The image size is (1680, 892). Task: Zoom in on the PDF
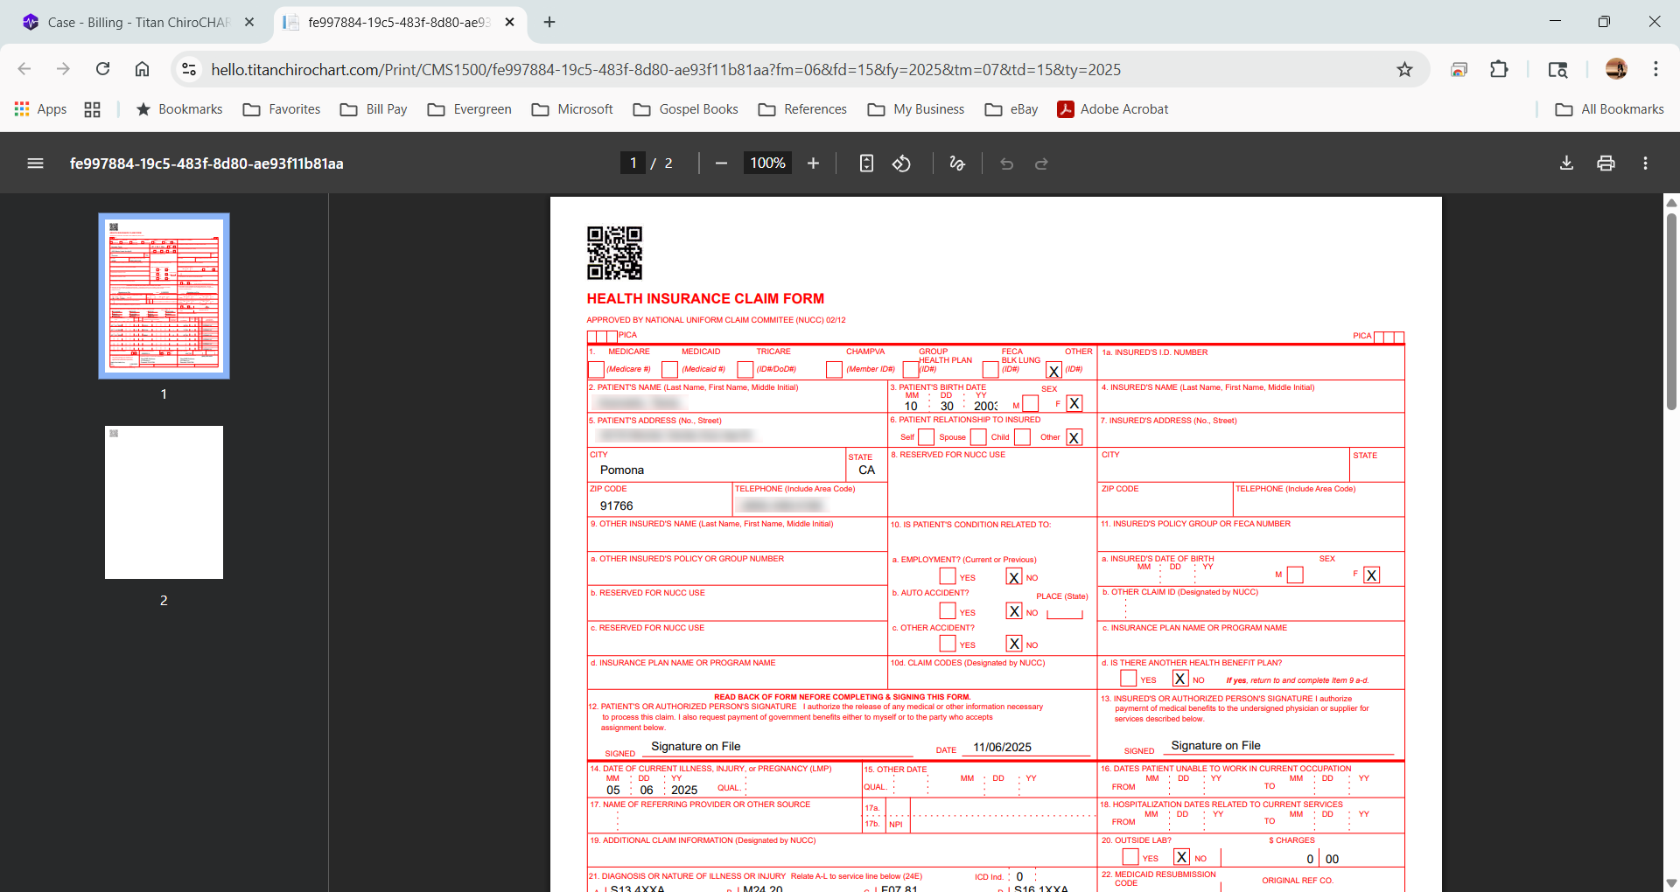coord(813,164)
